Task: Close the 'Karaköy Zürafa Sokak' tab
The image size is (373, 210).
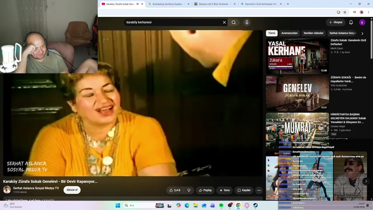Action: (142, 4)
